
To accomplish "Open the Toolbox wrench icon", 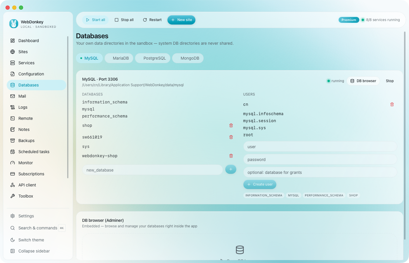I will point(13,196).
